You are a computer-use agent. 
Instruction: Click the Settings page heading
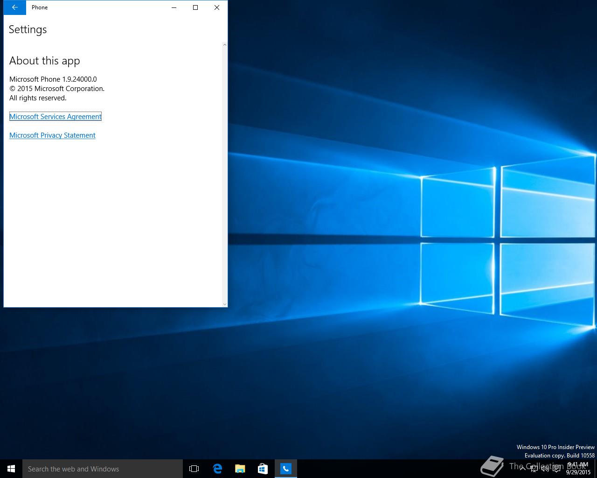click(28, 29)
